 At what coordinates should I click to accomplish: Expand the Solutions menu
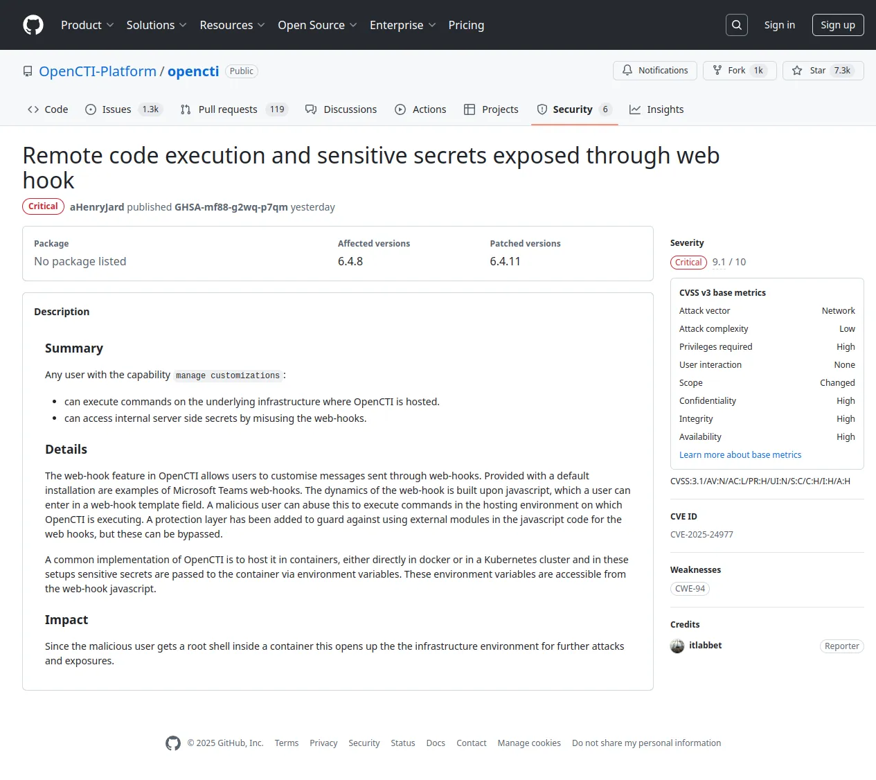[157, 25]
